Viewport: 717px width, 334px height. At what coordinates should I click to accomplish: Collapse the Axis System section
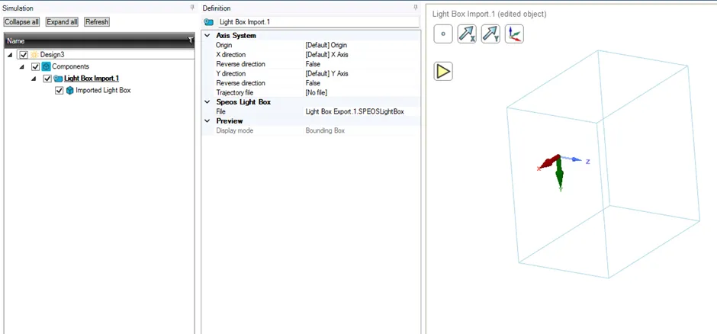[207, 36]
